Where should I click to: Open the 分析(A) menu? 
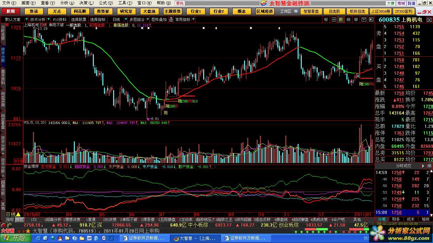click(x=67, y=3)
